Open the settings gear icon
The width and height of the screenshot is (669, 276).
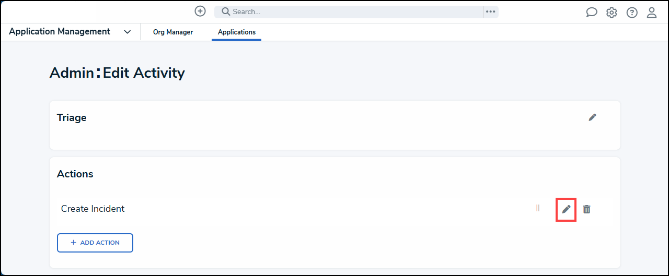pyautogui.click(x=612, y=13)
